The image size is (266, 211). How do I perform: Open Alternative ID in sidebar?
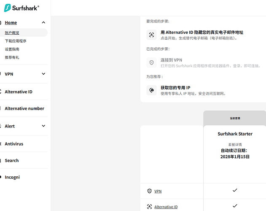tap(19, 92)
